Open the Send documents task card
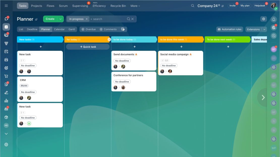Screen dimensions: 280x157 point(134,60)
